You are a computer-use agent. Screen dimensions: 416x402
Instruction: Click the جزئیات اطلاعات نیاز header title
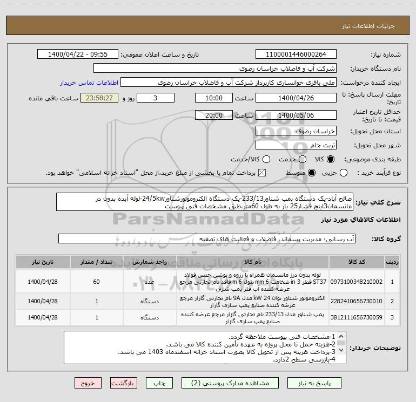tap(368, 26)
